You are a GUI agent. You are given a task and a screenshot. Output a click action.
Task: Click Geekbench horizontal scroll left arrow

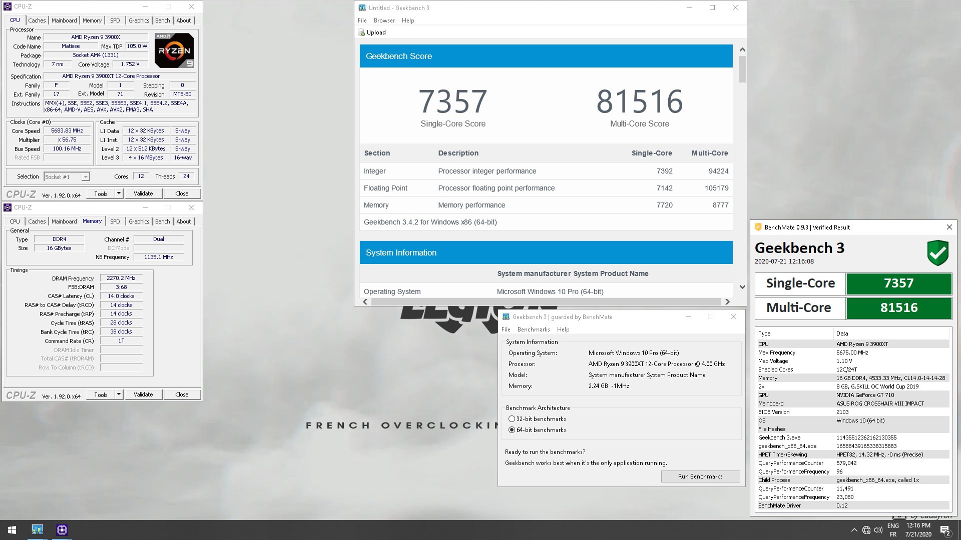click(x=365, y=301)
